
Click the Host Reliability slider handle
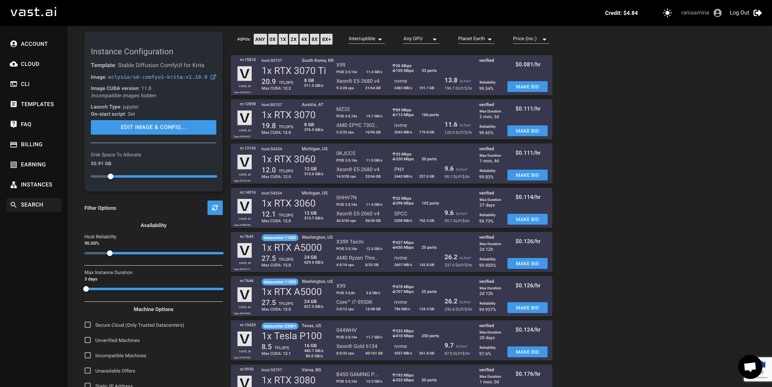point(110,253)
